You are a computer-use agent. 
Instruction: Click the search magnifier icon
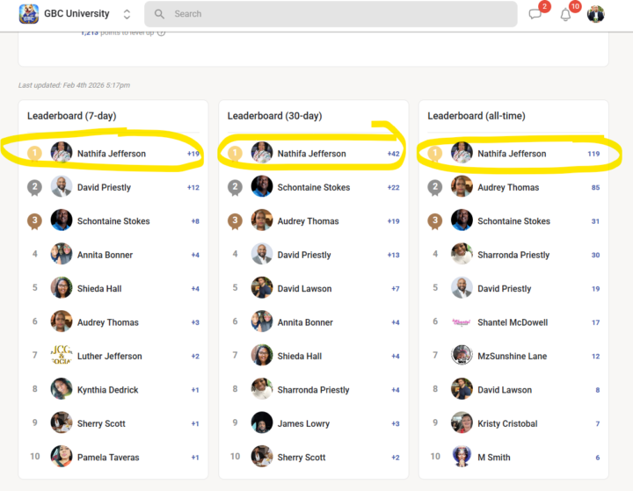click(160, 14)
